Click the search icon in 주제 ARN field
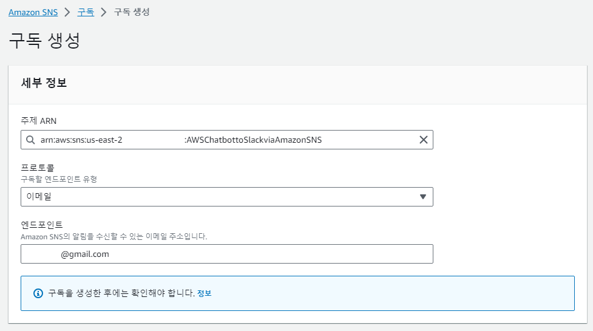 click(x=30, y=140)
